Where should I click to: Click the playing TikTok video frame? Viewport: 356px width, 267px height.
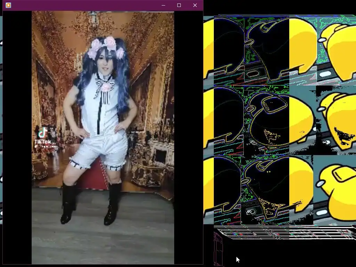(x=103, y=138)
